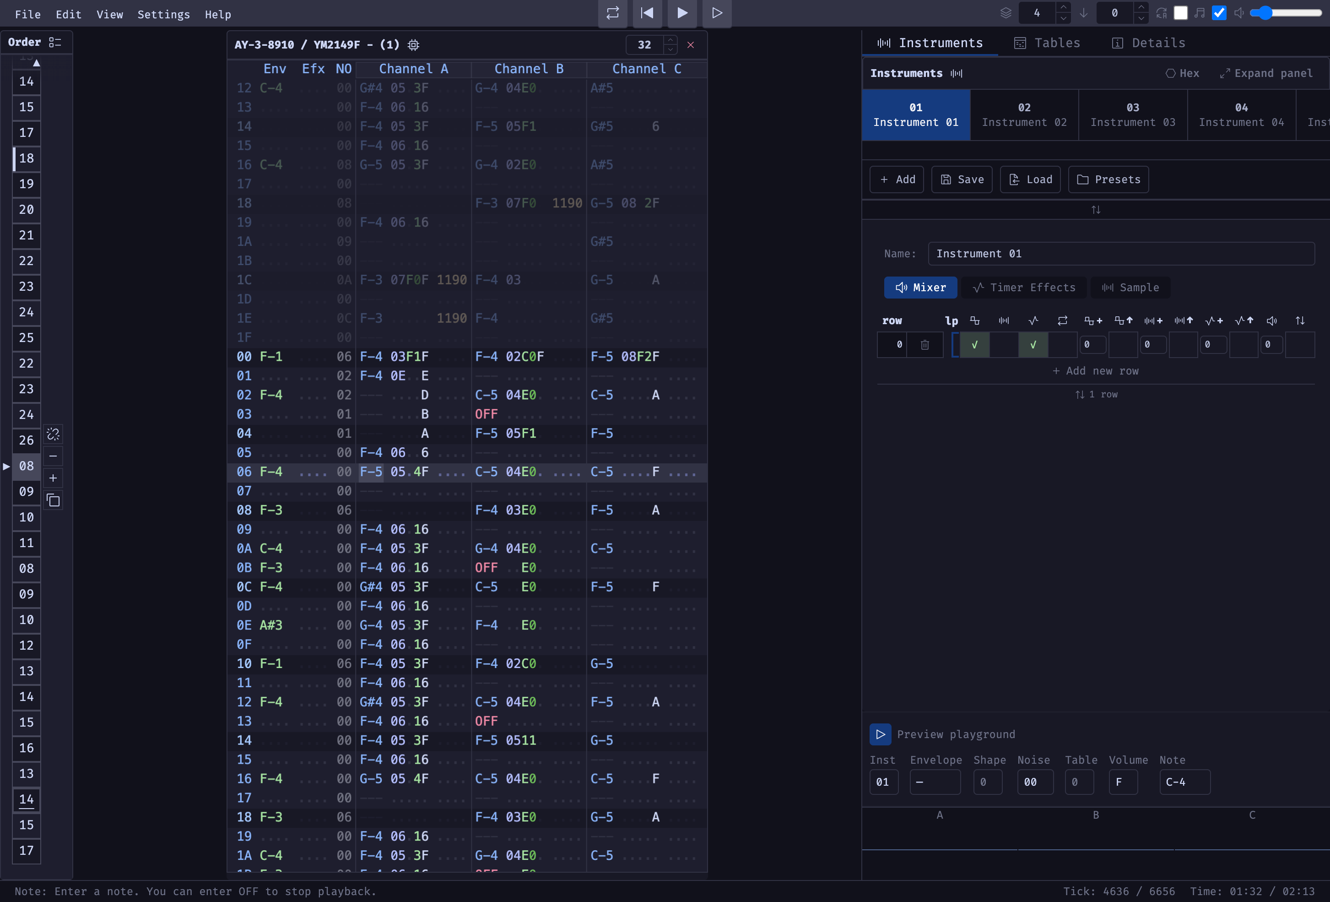Click the speaker volume icon in toolbar

pos(1239,13)
